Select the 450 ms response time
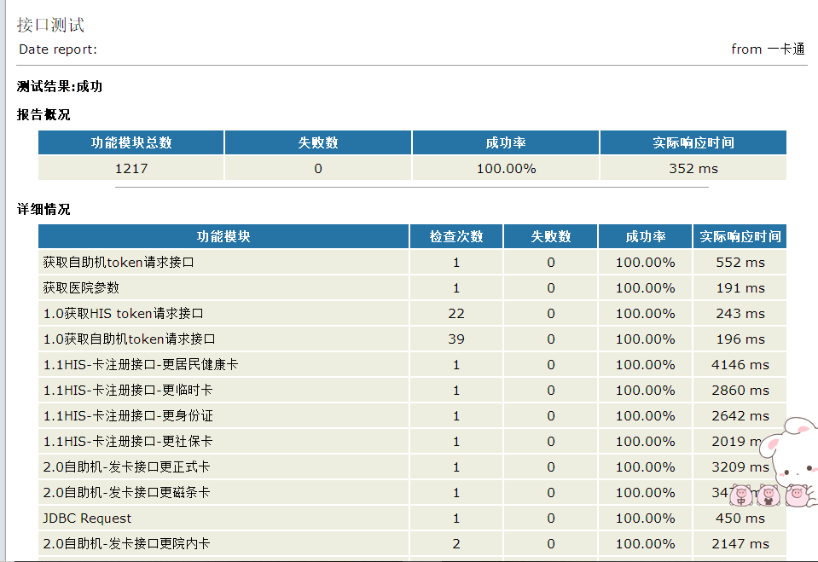818x562 pixels. (740, 518)
